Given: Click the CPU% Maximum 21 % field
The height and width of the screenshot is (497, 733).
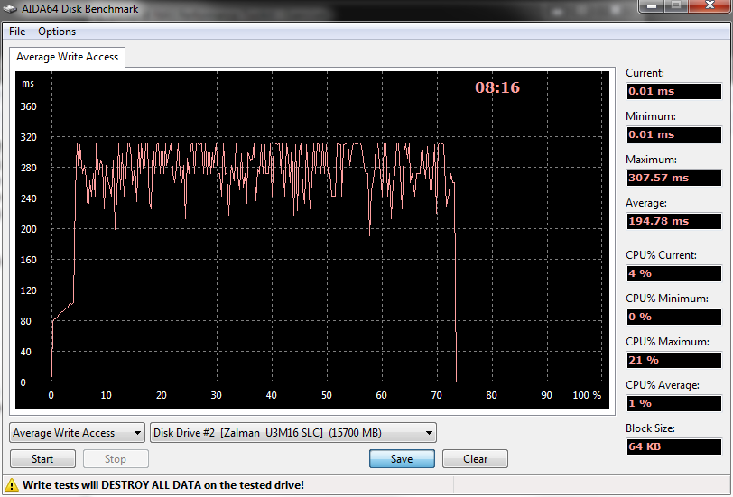Looking at the screenshot, I should click(673, 360).
